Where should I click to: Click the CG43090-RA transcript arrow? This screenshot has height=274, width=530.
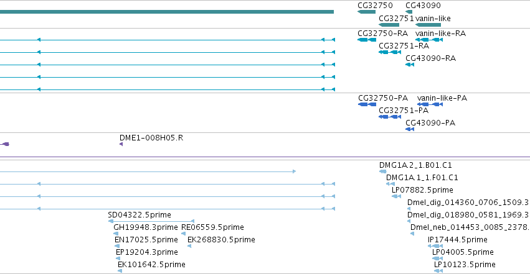click(x=410, y=65)
